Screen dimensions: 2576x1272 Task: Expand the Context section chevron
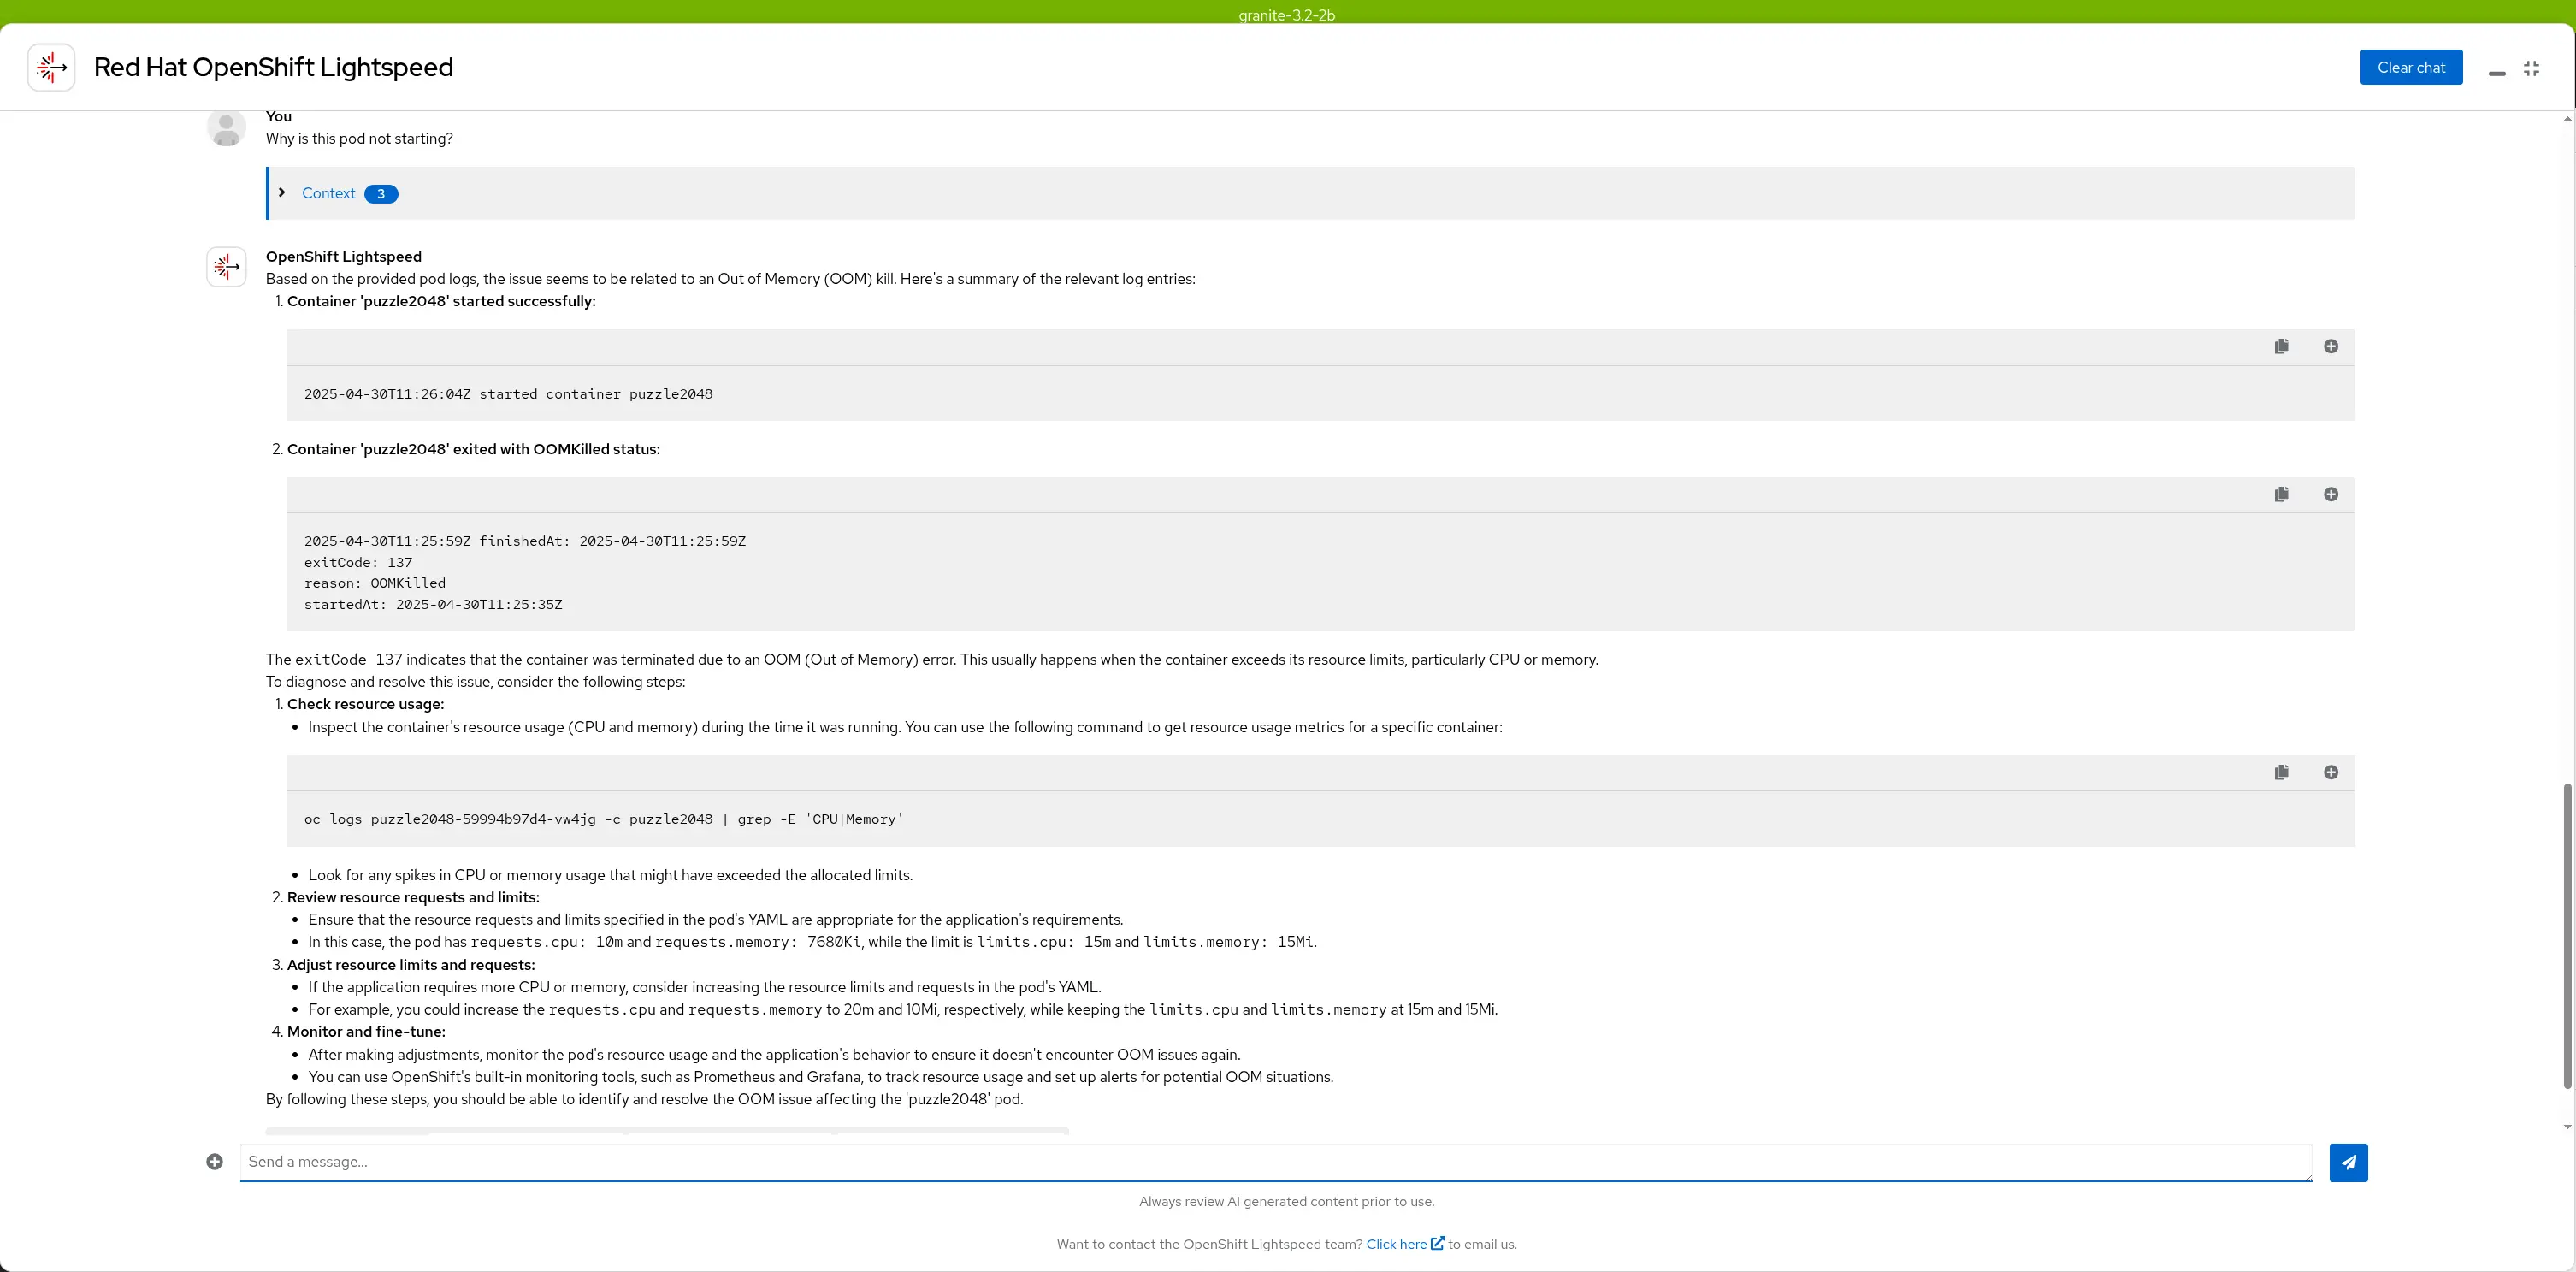[282, 192]
